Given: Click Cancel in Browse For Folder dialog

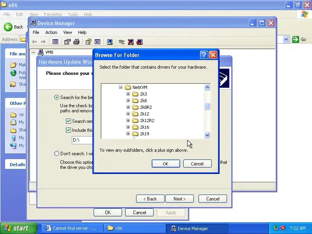Looking at the screenshot, I should pos(197,163).
